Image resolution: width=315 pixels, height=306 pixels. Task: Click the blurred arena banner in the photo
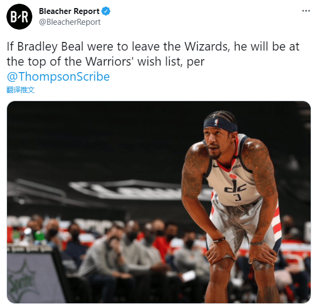129,190
